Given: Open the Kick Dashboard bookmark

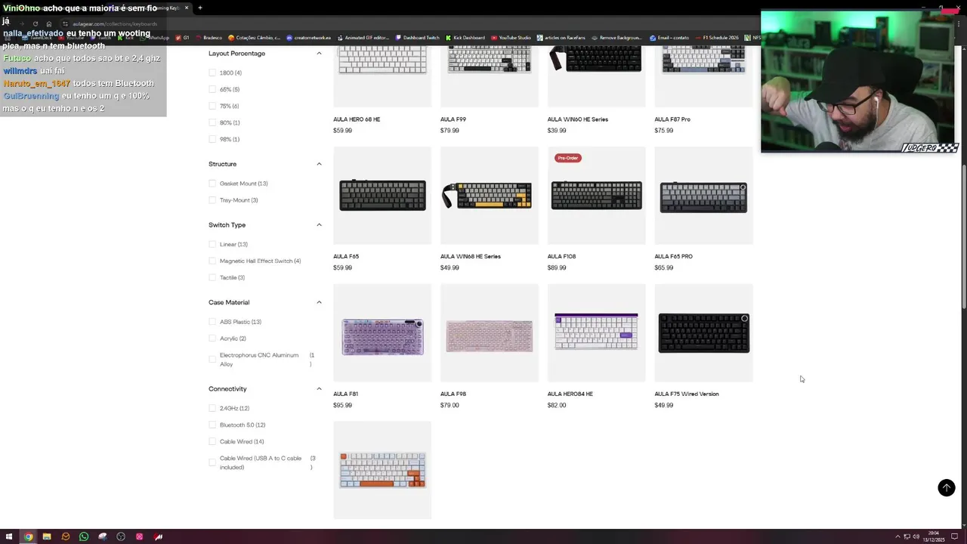Looking at the screenshot, I should (465, 37).
